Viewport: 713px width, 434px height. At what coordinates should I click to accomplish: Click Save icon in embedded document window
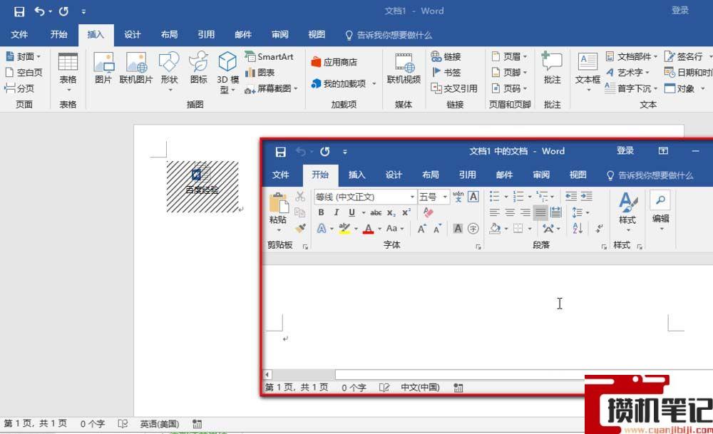(x=280, y=152)
